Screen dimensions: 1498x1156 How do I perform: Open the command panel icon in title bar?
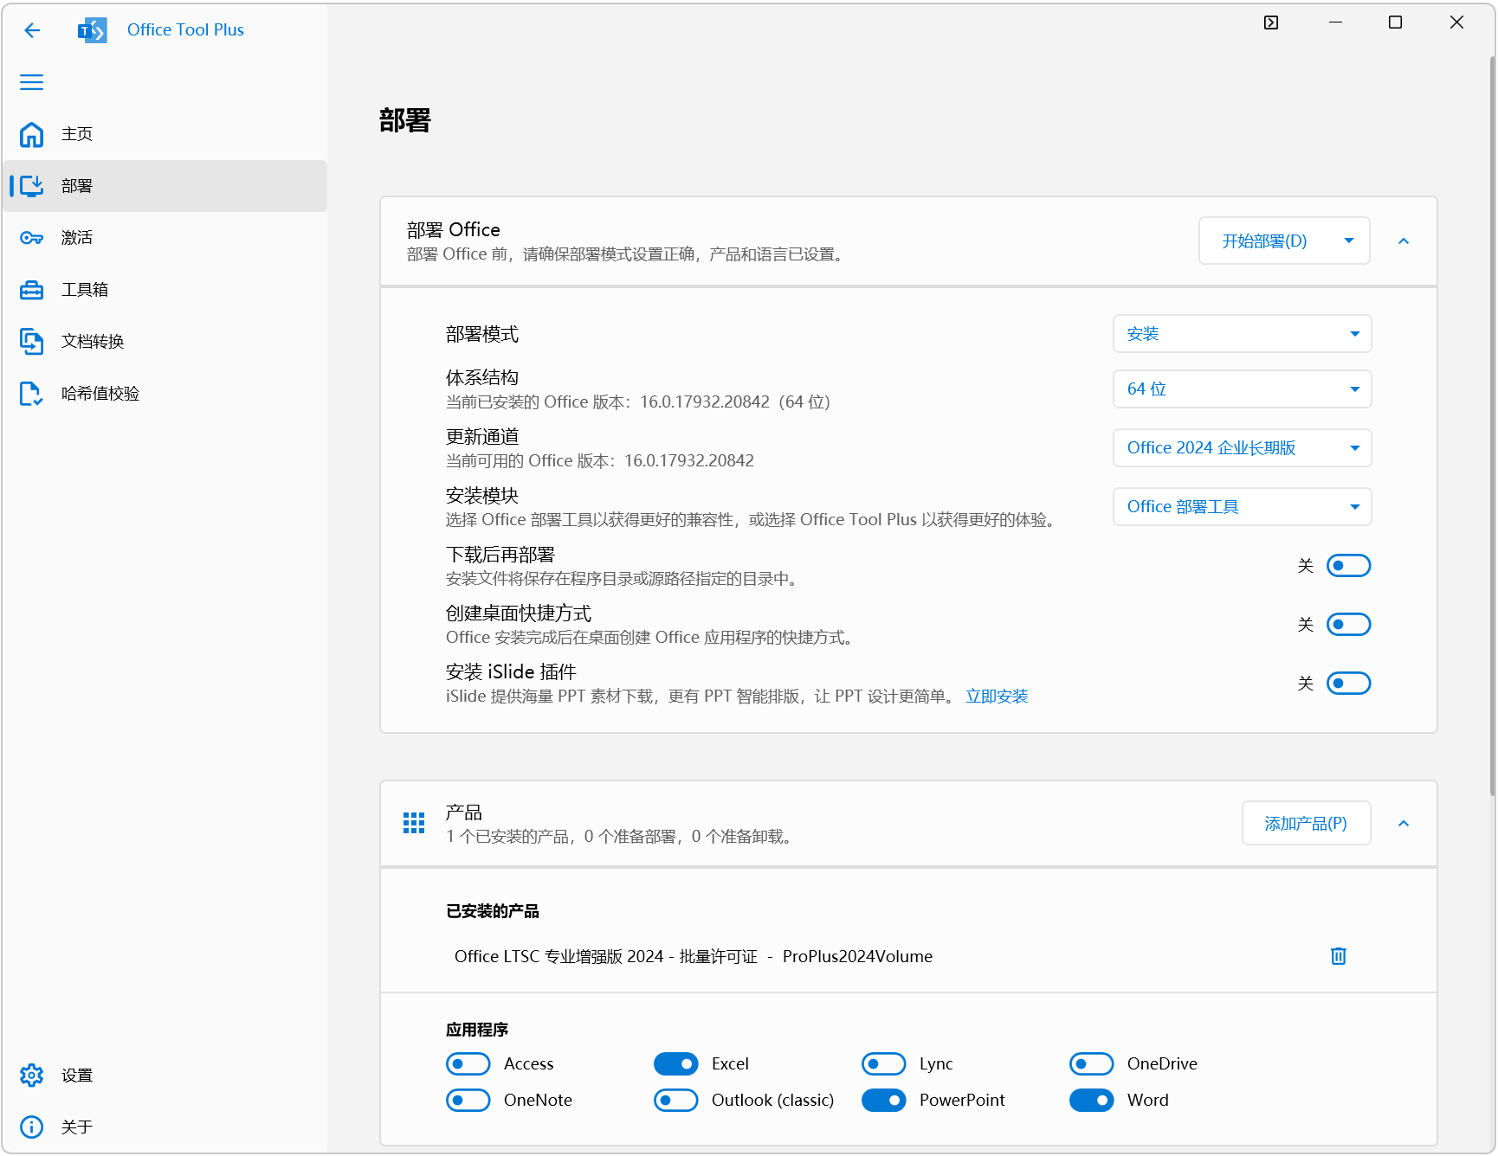[x=1271, y=22]
